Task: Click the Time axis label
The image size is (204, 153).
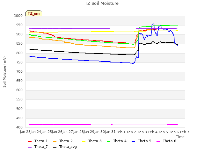Action: (180, 137)
